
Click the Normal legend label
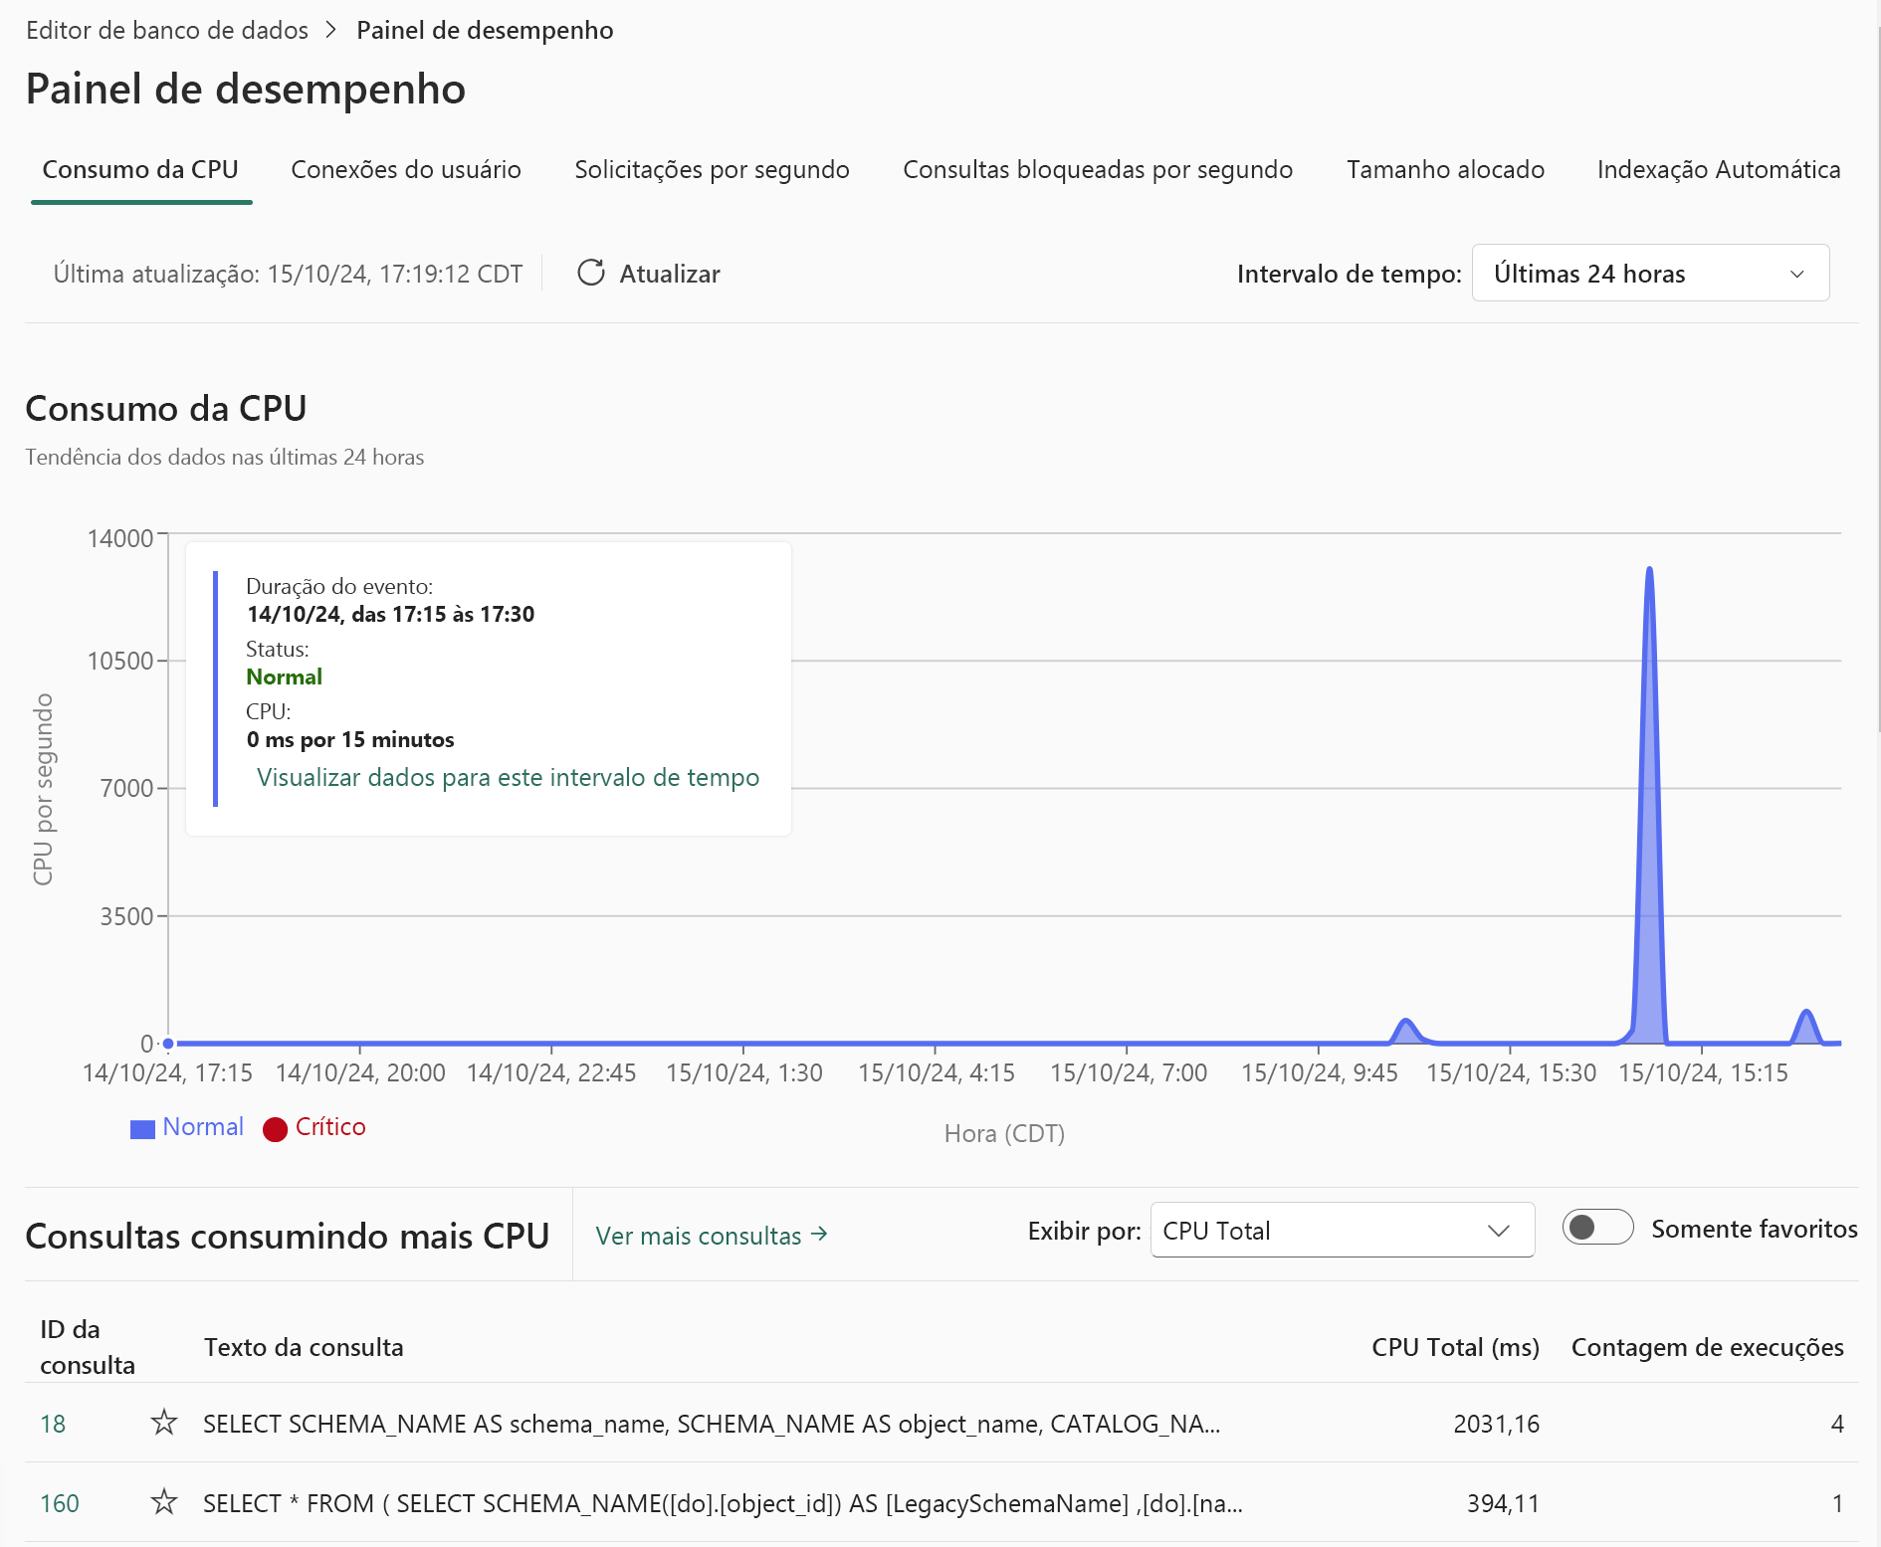click(x=203, y=1126)
